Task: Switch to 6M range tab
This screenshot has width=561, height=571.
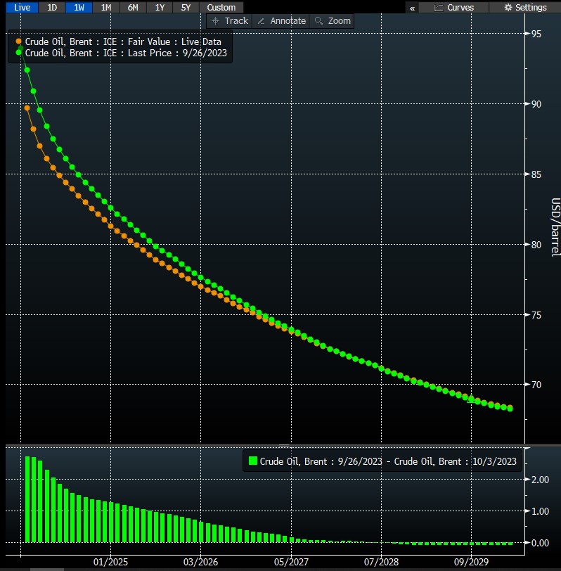Action: click(133, 7)
